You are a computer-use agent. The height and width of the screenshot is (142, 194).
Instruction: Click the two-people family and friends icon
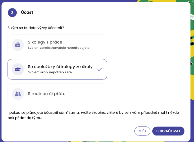[x=18, y=94]
